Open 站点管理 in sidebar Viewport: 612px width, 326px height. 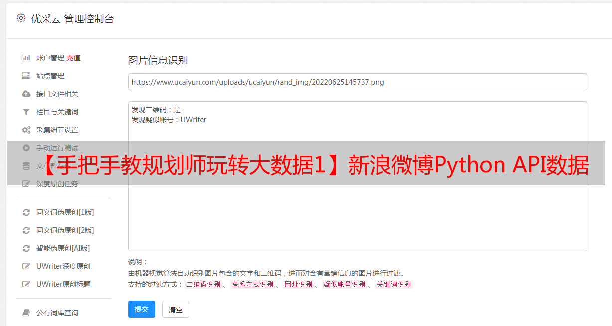(50, 76)
